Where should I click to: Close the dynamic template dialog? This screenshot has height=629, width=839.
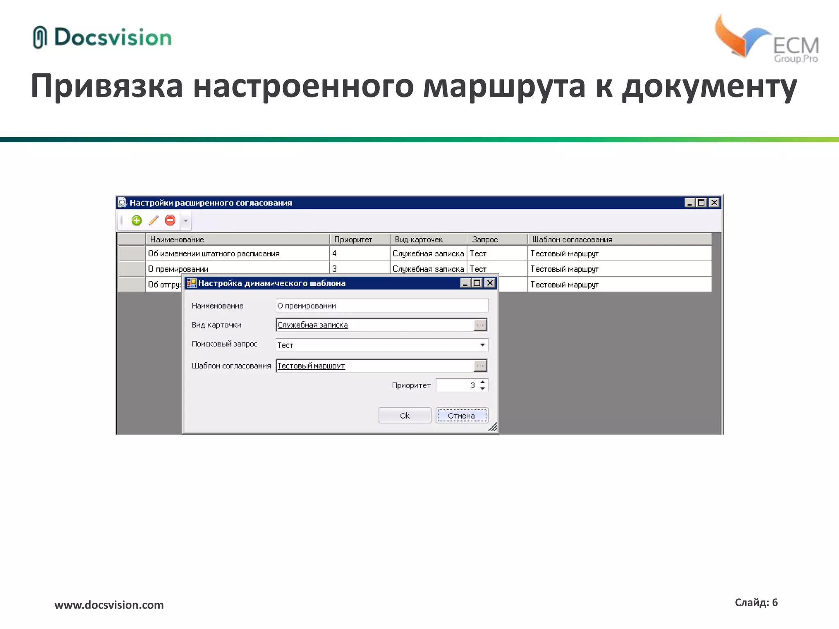[490, 283]
